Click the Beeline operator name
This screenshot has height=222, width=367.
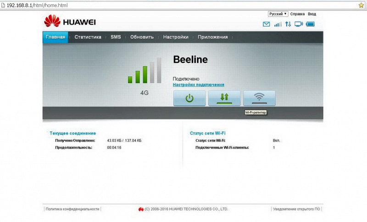190,60
